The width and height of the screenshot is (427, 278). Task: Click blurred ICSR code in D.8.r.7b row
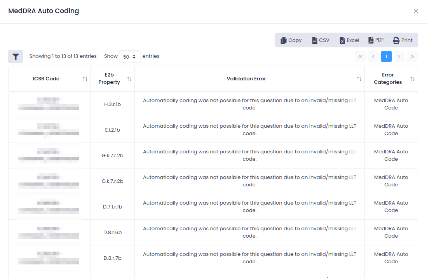tap(49, 258)
